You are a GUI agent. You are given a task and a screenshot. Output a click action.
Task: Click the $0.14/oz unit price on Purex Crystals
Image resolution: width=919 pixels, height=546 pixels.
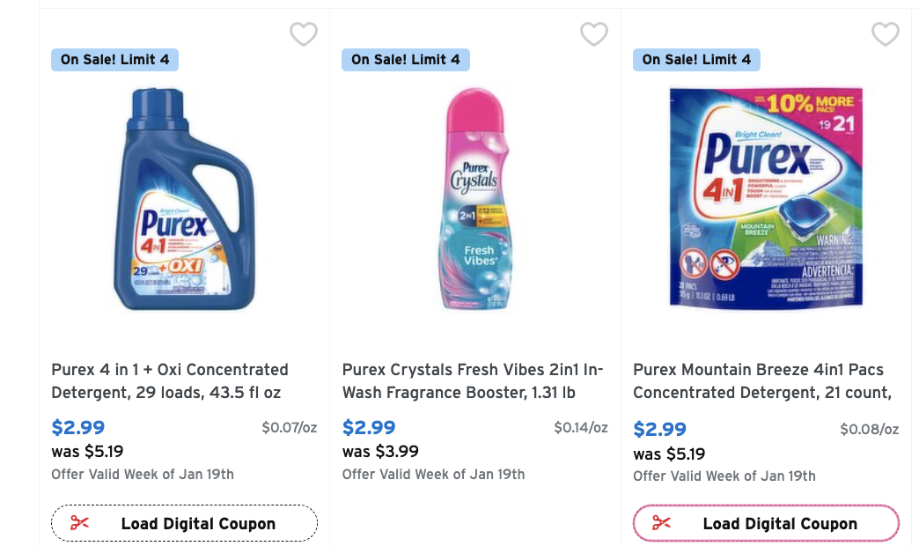[x=581, y=428]
